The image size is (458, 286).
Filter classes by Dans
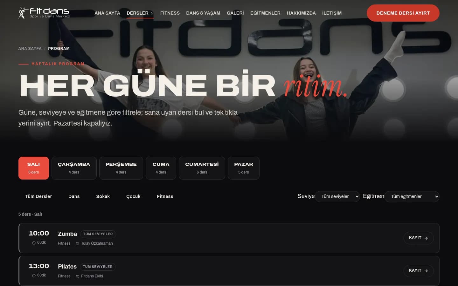click(74, 196)
